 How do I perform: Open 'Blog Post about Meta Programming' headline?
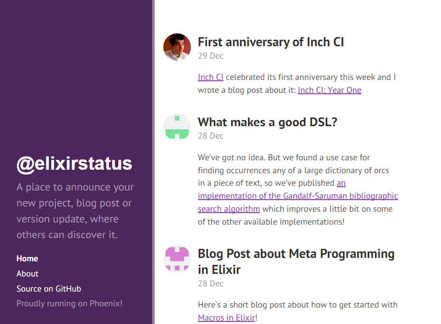(x=296, y=261)
